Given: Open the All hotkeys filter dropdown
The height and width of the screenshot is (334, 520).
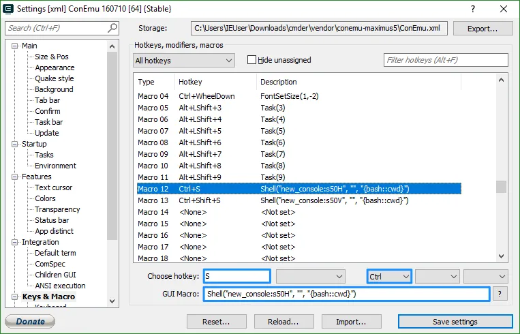Looking at the screenshot, I should [184, 61].
